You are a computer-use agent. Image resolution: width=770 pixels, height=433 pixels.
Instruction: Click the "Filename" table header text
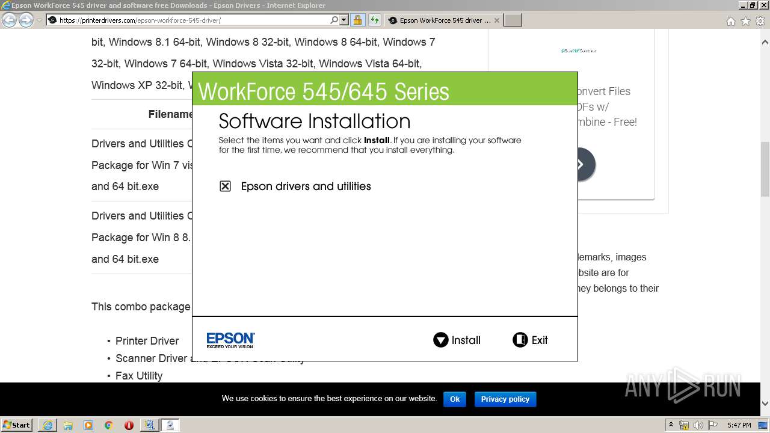click(170, 114)
